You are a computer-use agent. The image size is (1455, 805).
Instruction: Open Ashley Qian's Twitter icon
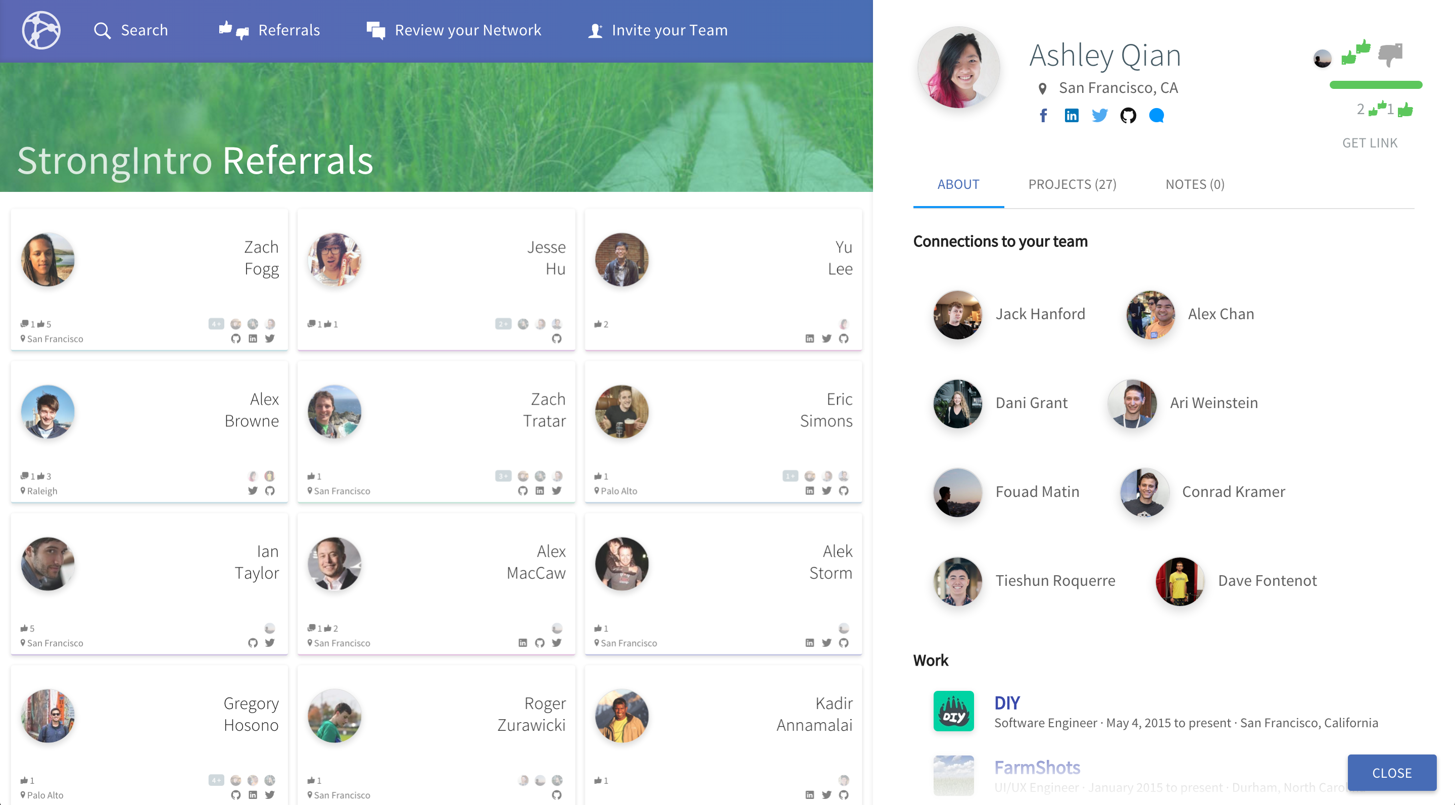coord(1099,116)
